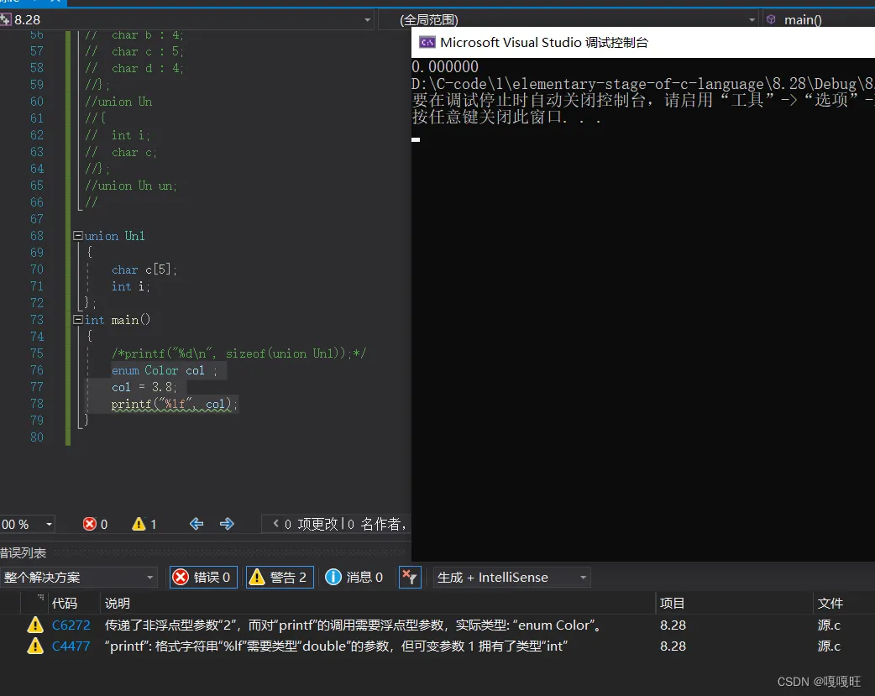This screenshot has height=696, width=875.
Task: Sort error list by 文件 column
Action: (830, 604)
